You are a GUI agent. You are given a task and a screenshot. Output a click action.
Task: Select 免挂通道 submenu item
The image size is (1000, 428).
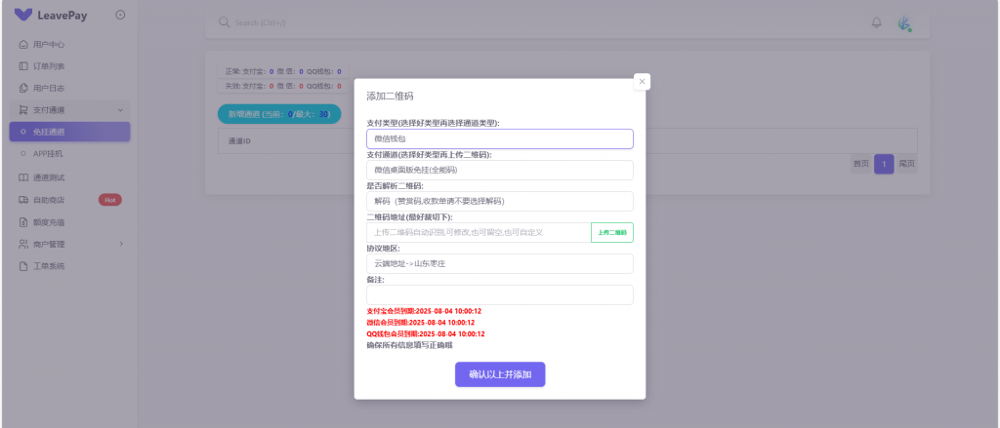click(70, 132)
